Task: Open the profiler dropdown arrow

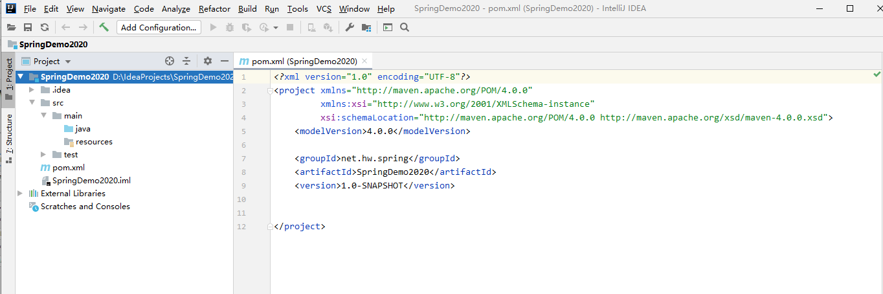Action: pos(275,28)
